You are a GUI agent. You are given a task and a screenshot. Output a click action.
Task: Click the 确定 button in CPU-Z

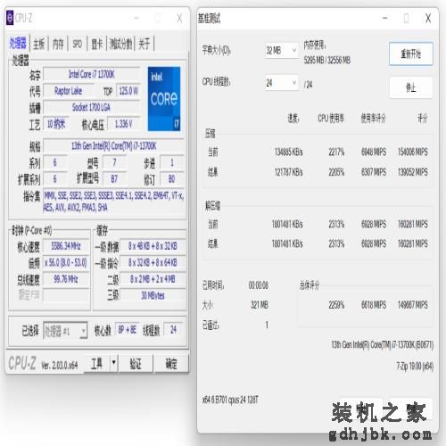[171, 363]
